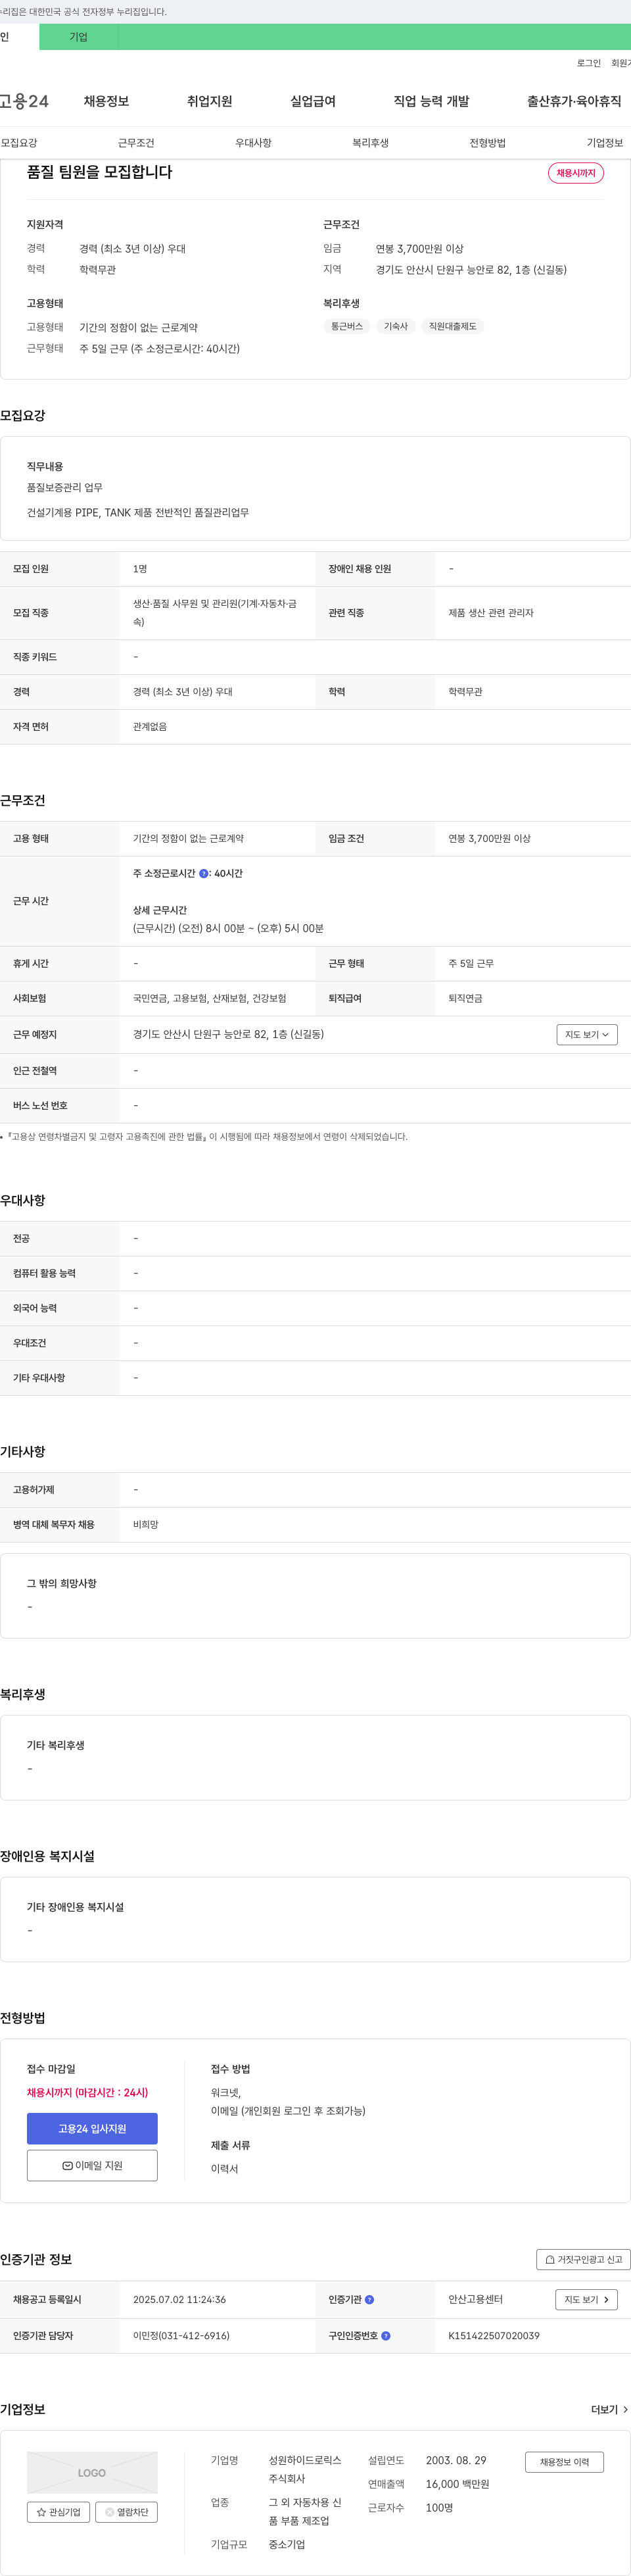
Task: Click 연매출액 value 16,000 백만원
Action: point(457,2484)
